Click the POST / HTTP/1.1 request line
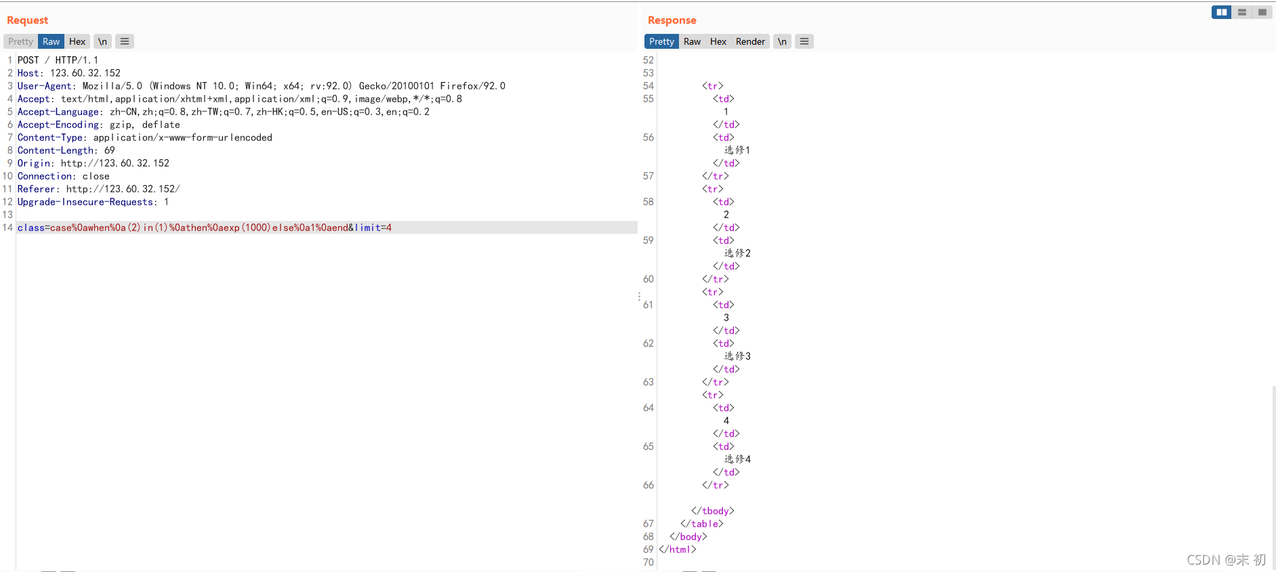1276x572 pixels. click(58, 60)
